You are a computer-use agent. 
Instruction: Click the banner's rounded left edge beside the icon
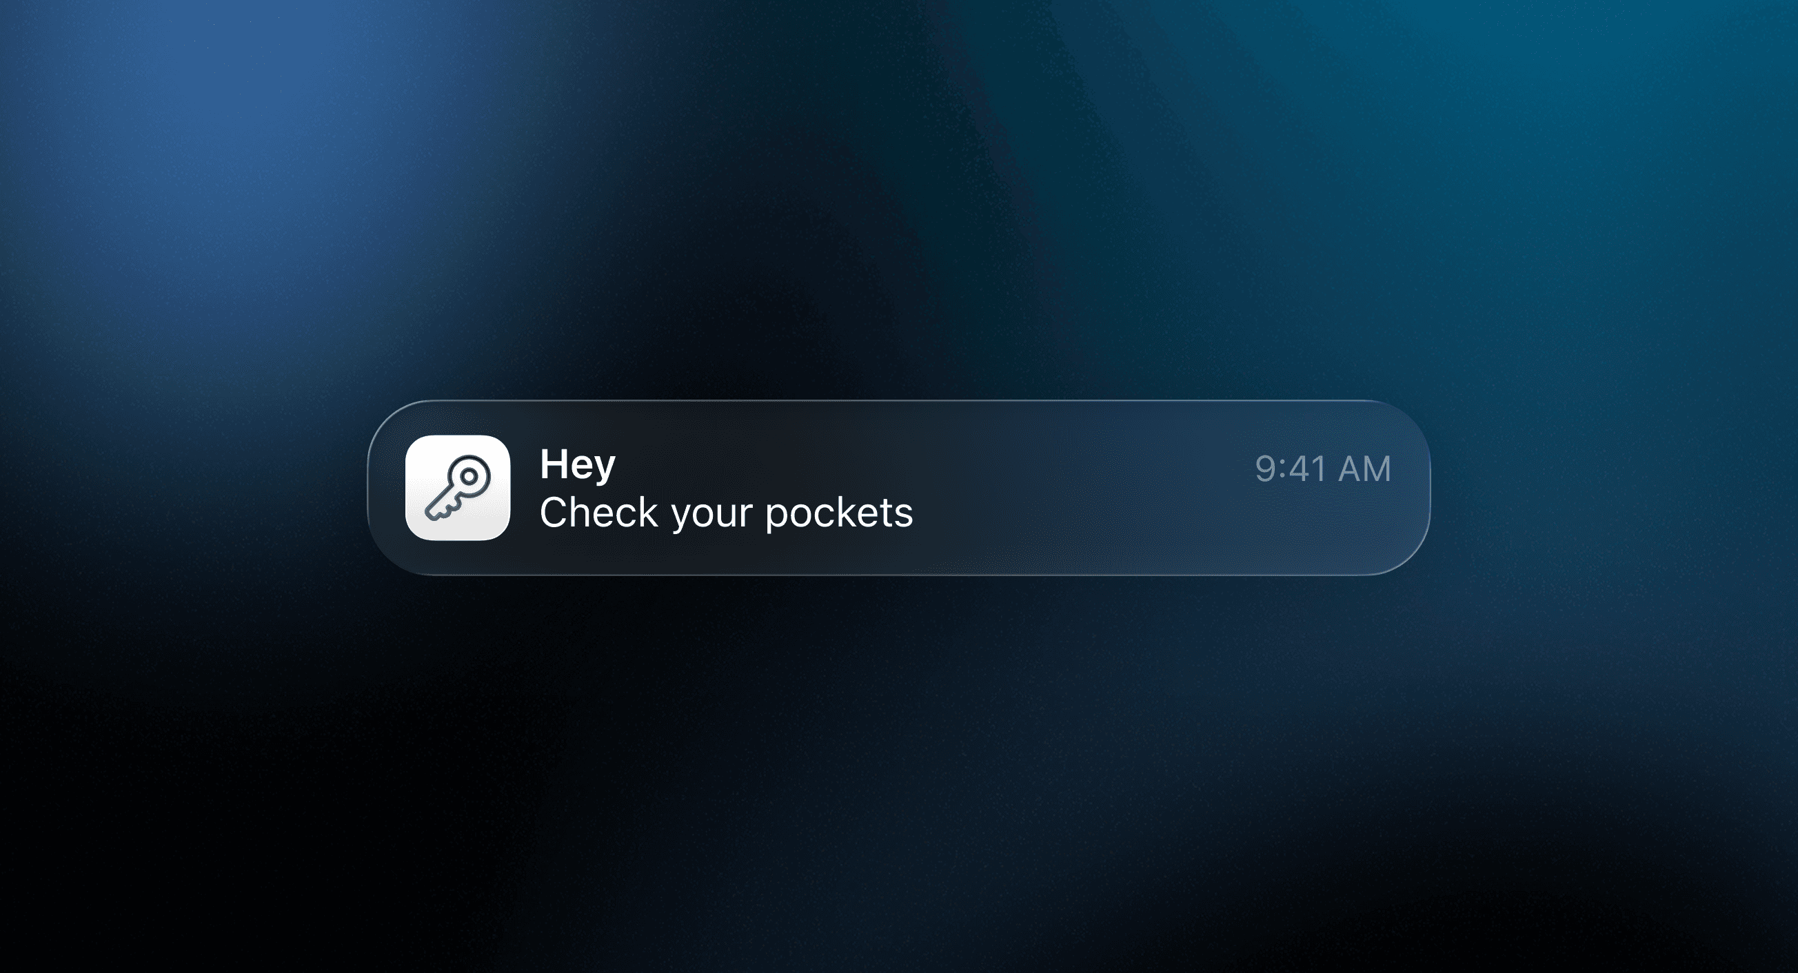(384, 489)
